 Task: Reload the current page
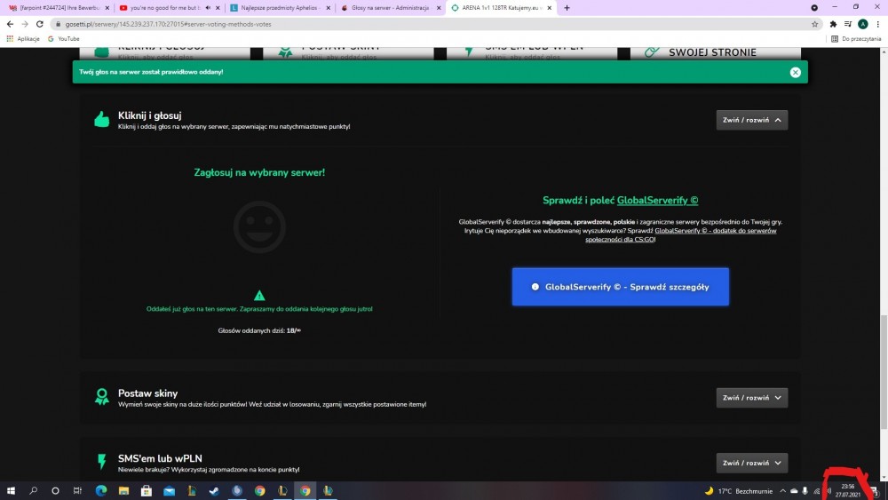pos(40,24)
